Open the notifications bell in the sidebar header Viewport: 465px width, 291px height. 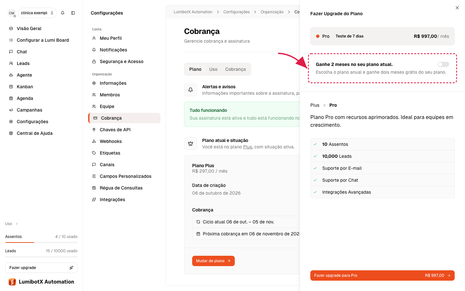pyautogui.click(x=63, y=13)
